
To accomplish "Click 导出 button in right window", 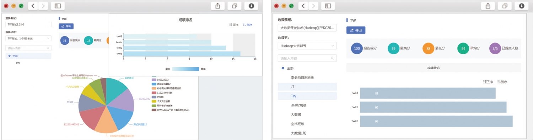I will tap(356, 30).
